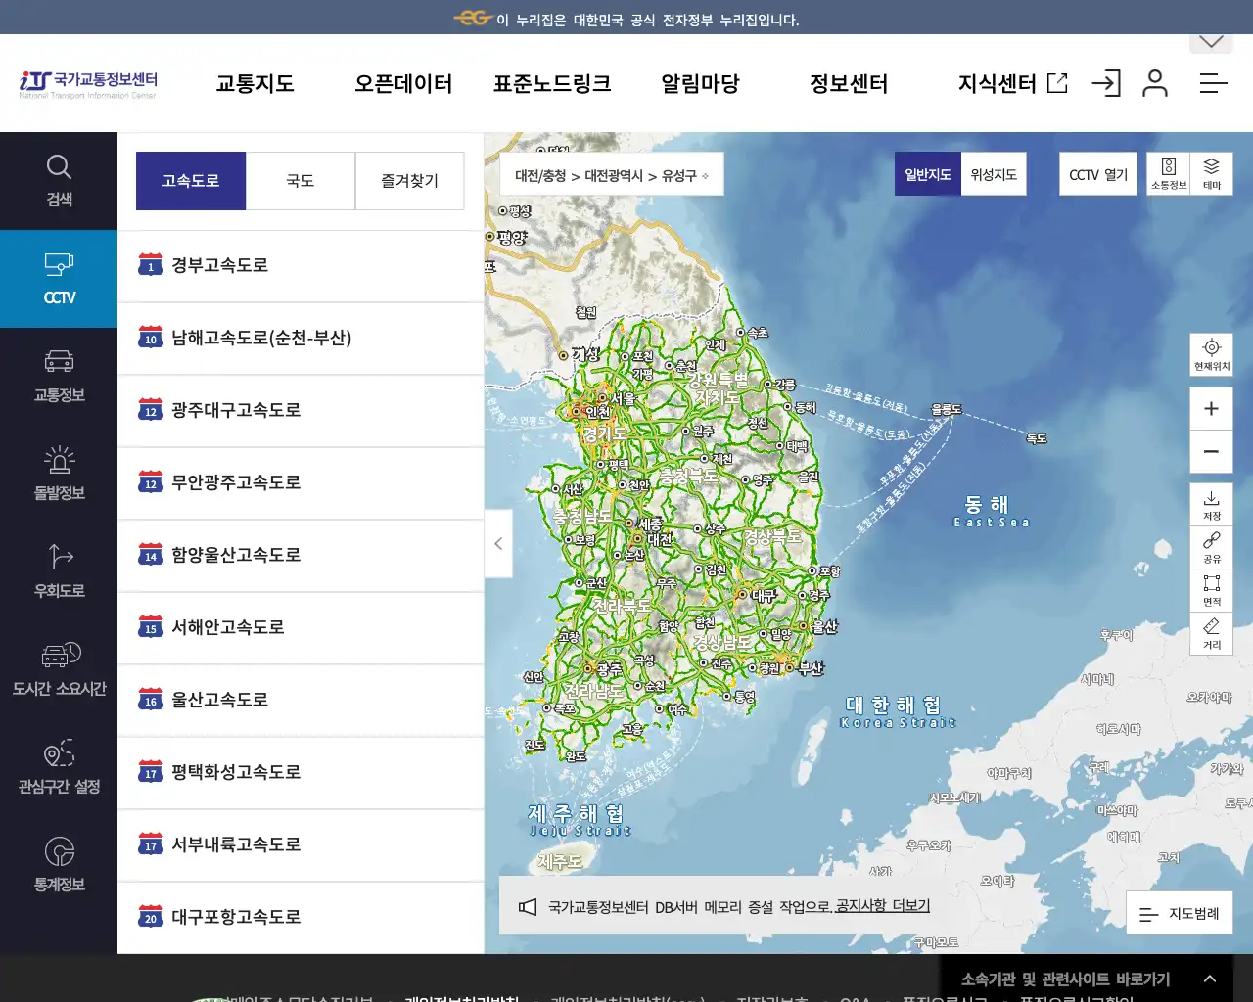Switch to the 국도 tab
Screen dimensions: 1253x1002
[300, 180]
